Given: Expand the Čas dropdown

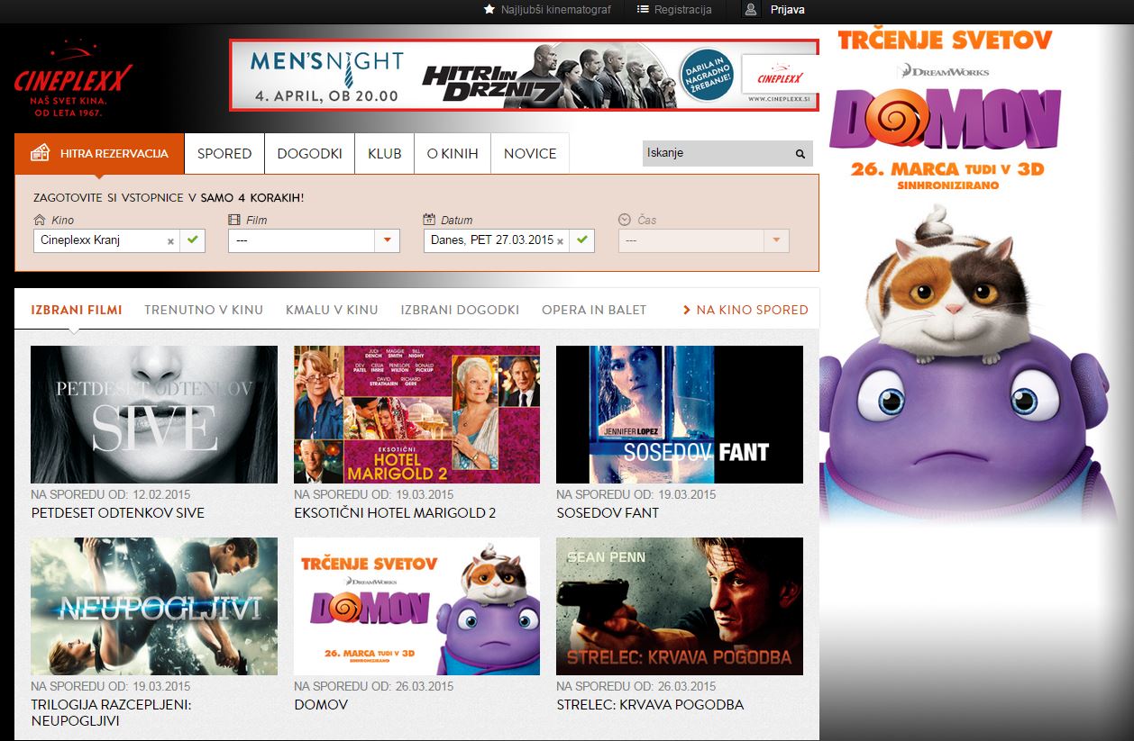Looking at the screenshot, I should point(776,241).
